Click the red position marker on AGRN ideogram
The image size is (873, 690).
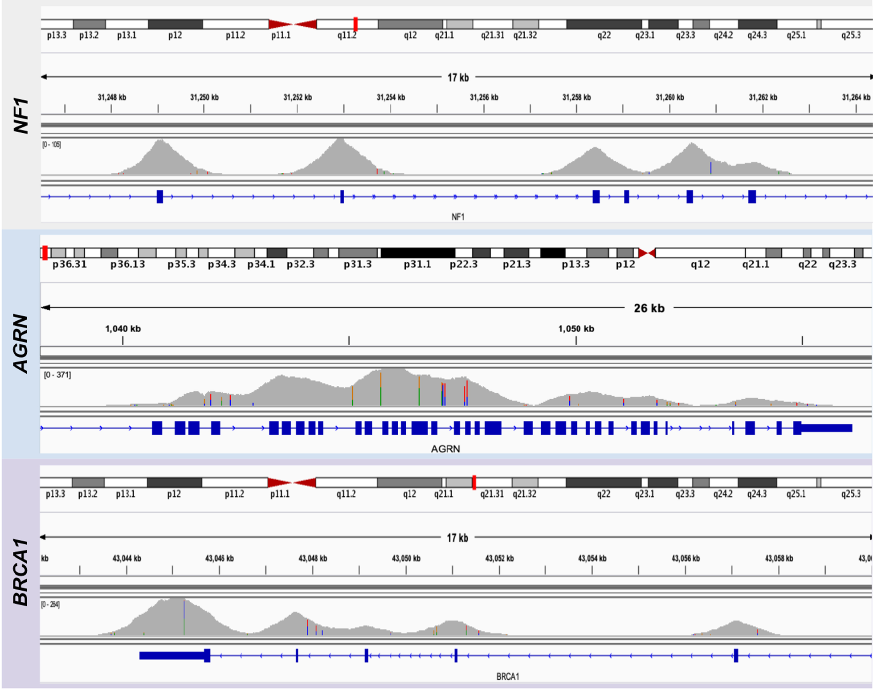click(45, 253)
